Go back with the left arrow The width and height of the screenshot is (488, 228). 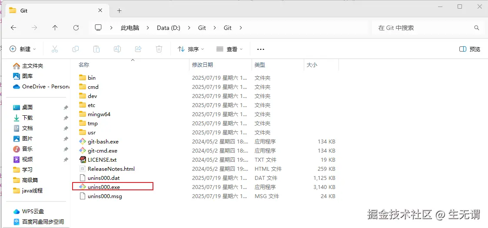[13, 28]
